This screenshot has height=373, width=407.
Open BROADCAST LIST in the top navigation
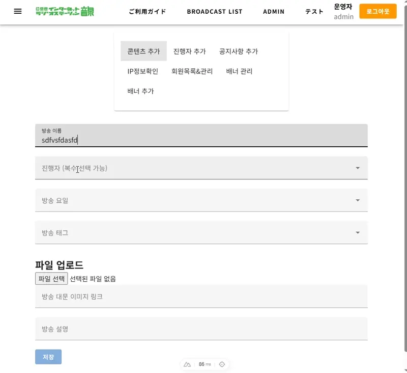(214, 11)
